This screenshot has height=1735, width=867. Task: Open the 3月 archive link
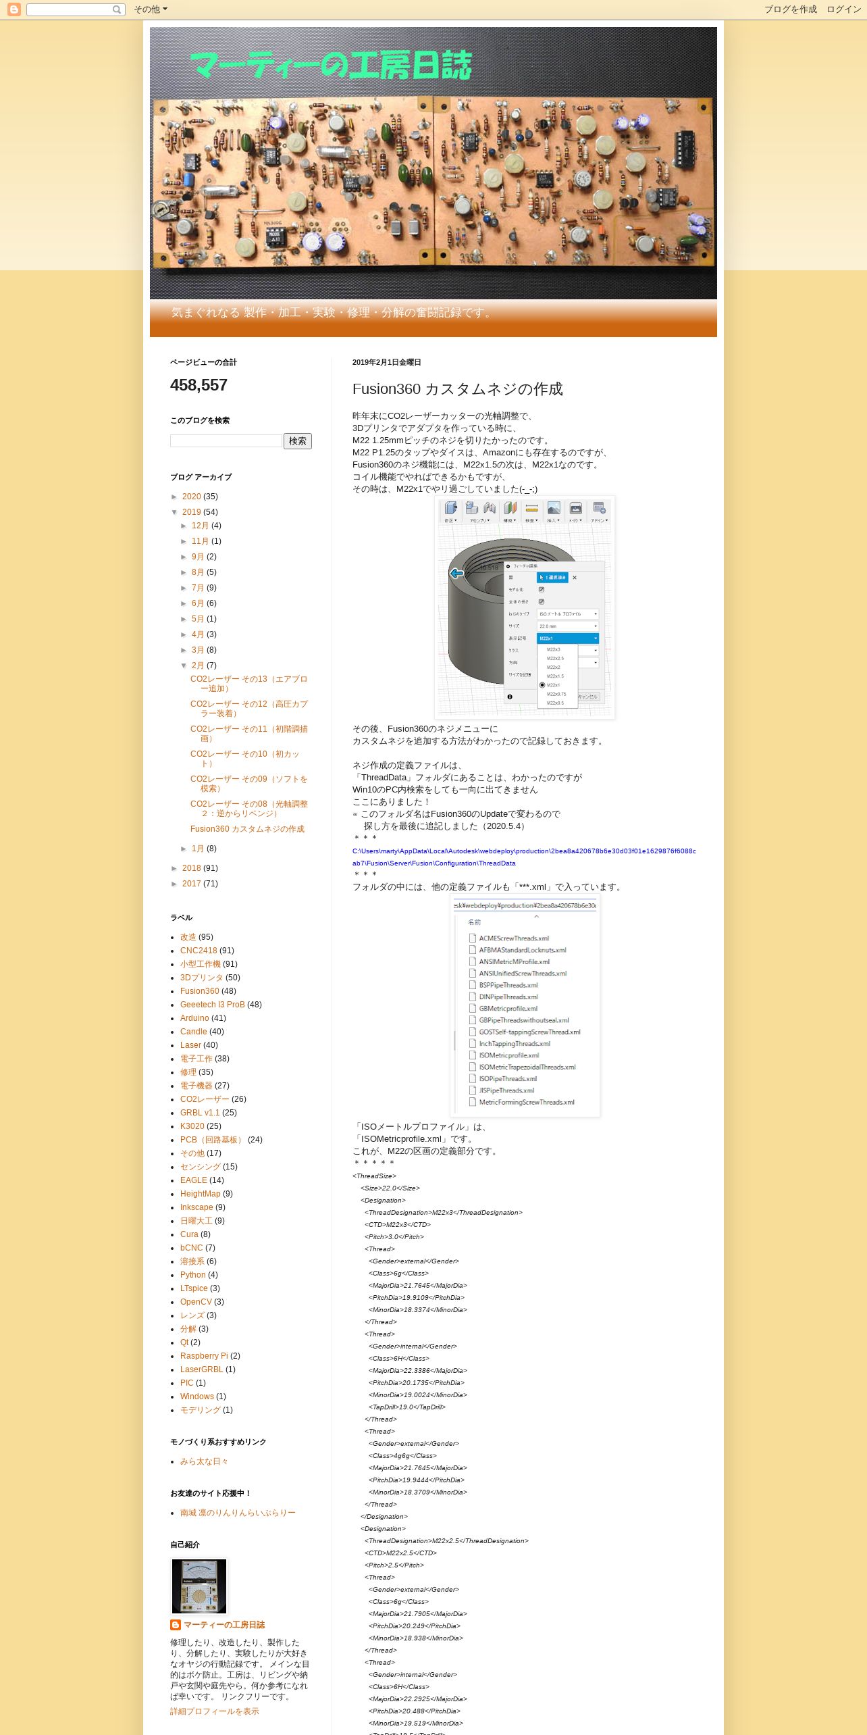tap(197, 650)
